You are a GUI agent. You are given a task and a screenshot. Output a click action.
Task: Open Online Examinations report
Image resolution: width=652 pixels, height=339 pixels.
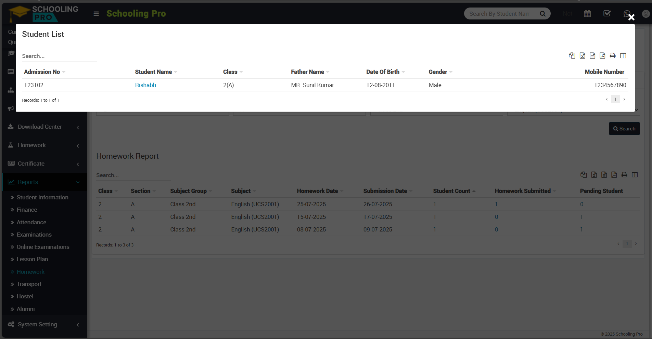click(43, 247)
